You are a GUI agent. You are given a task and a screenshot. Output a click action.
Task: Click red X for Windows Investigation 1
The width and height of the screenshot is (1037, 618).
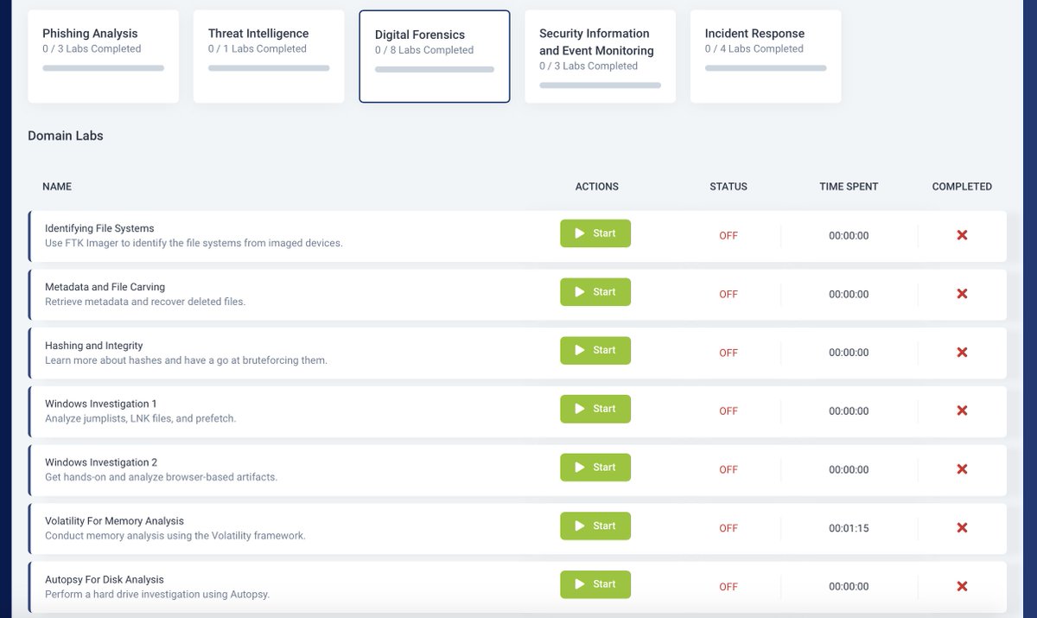pos(962,411)
